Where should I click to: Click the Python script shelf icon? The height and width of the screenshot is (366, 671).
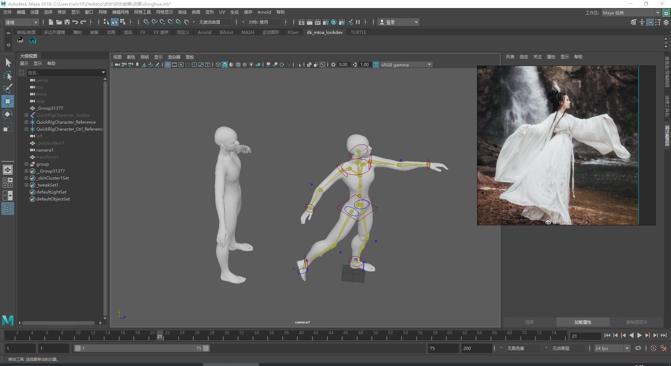[x=20, y=40]
